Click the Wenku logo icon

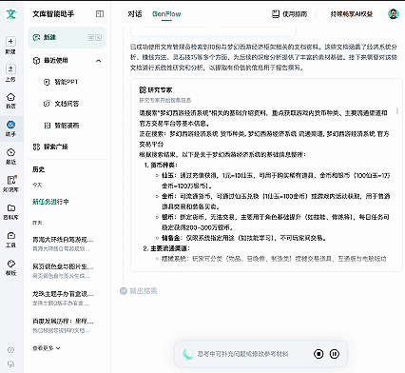11,14
